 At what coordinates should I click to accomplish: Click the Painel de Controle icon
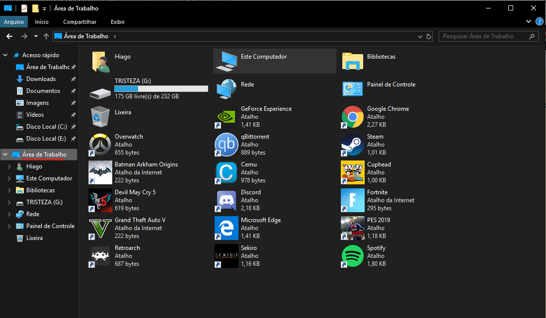(352, 89)
